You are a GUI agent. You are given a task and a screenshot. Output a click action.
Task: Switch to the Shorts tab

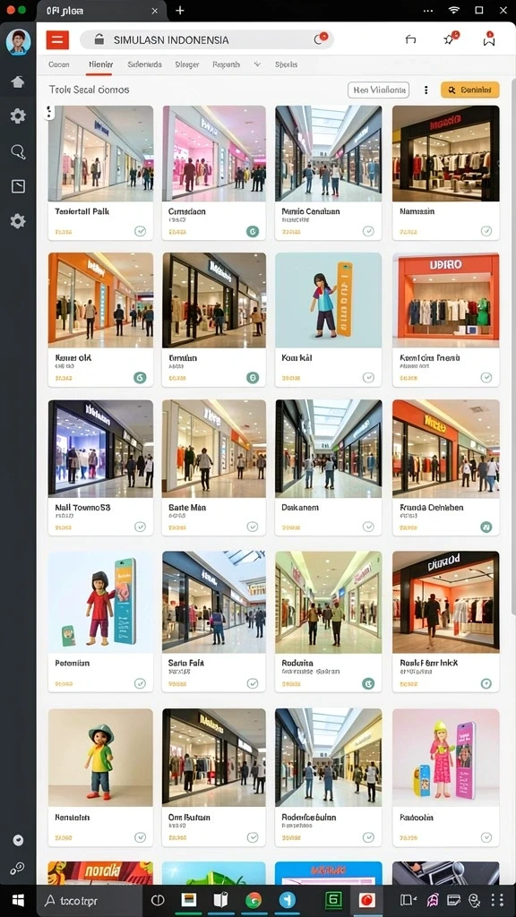286,64
